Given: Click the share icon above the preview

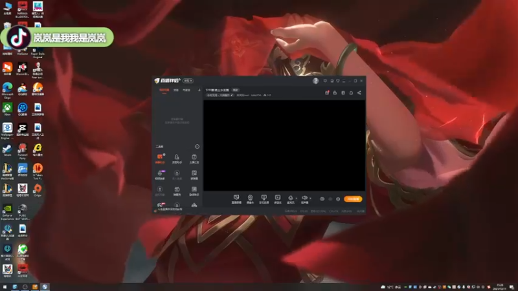Looking at the screenshot, I should coord(359,92).
